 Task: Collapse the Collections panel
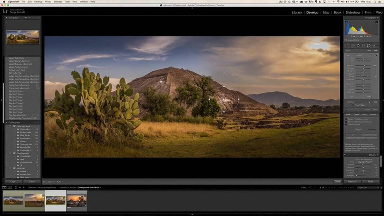click(x=7, y=122)
